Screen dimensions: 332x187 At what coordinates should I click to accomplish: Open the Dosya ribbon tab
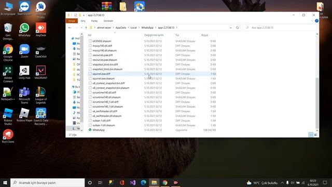(x=72, y=21)
